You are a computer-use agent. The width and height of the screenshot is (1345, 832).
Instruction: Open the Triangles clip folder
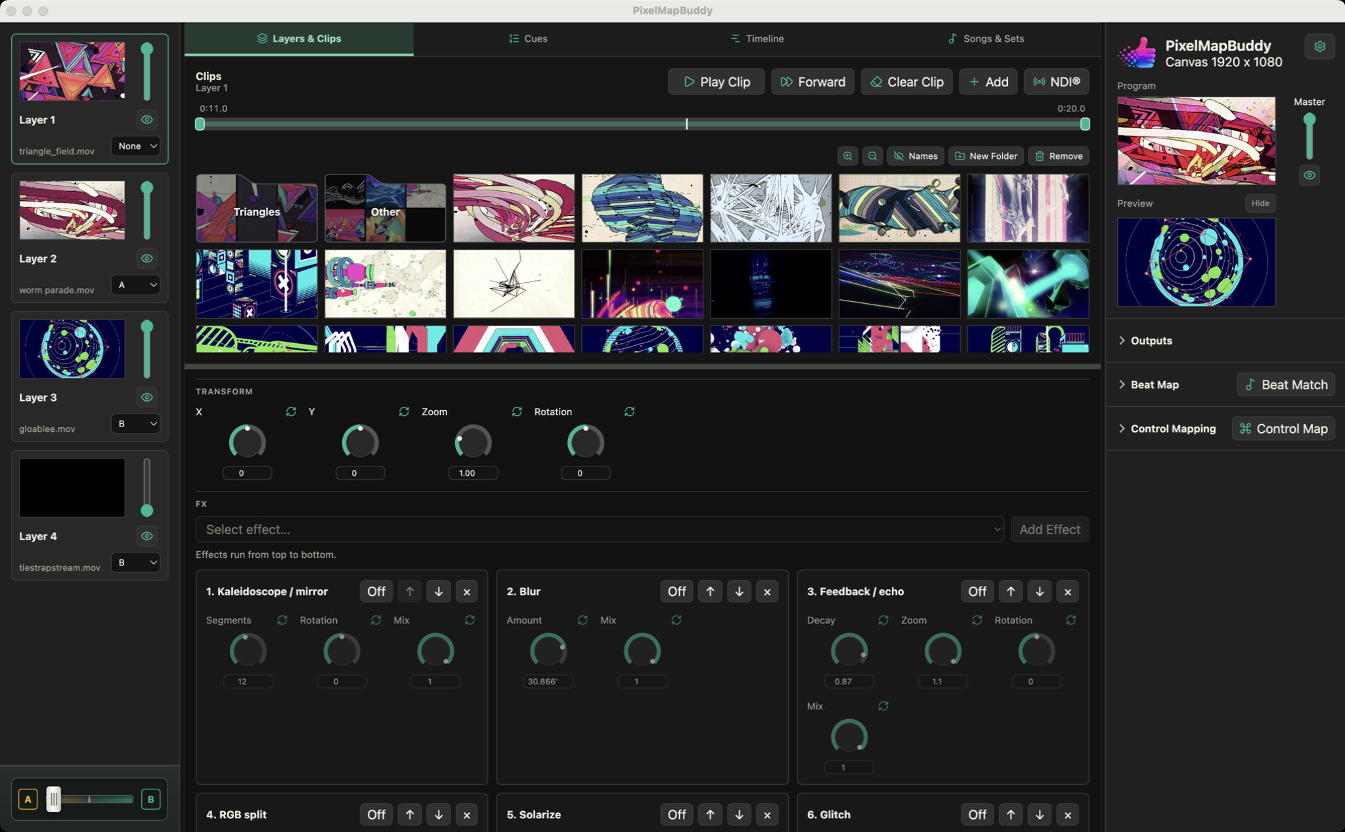click(257, 208)
